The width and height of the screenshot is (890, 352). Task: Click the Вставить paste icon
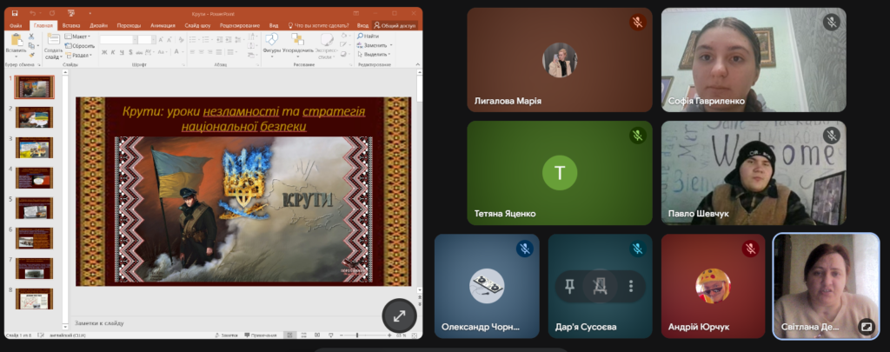click(x=17, y=43)
